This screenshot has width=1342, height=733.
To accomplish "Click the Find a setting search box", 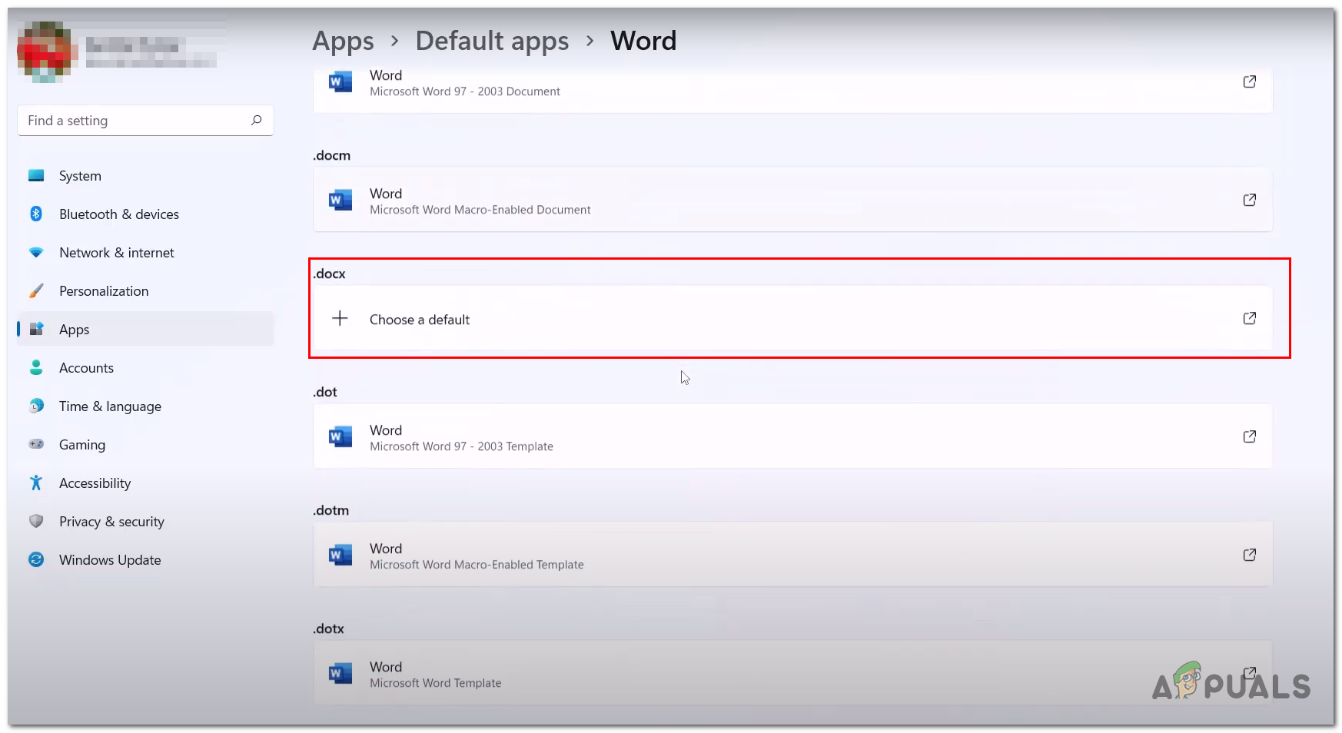I will (135, 121).
